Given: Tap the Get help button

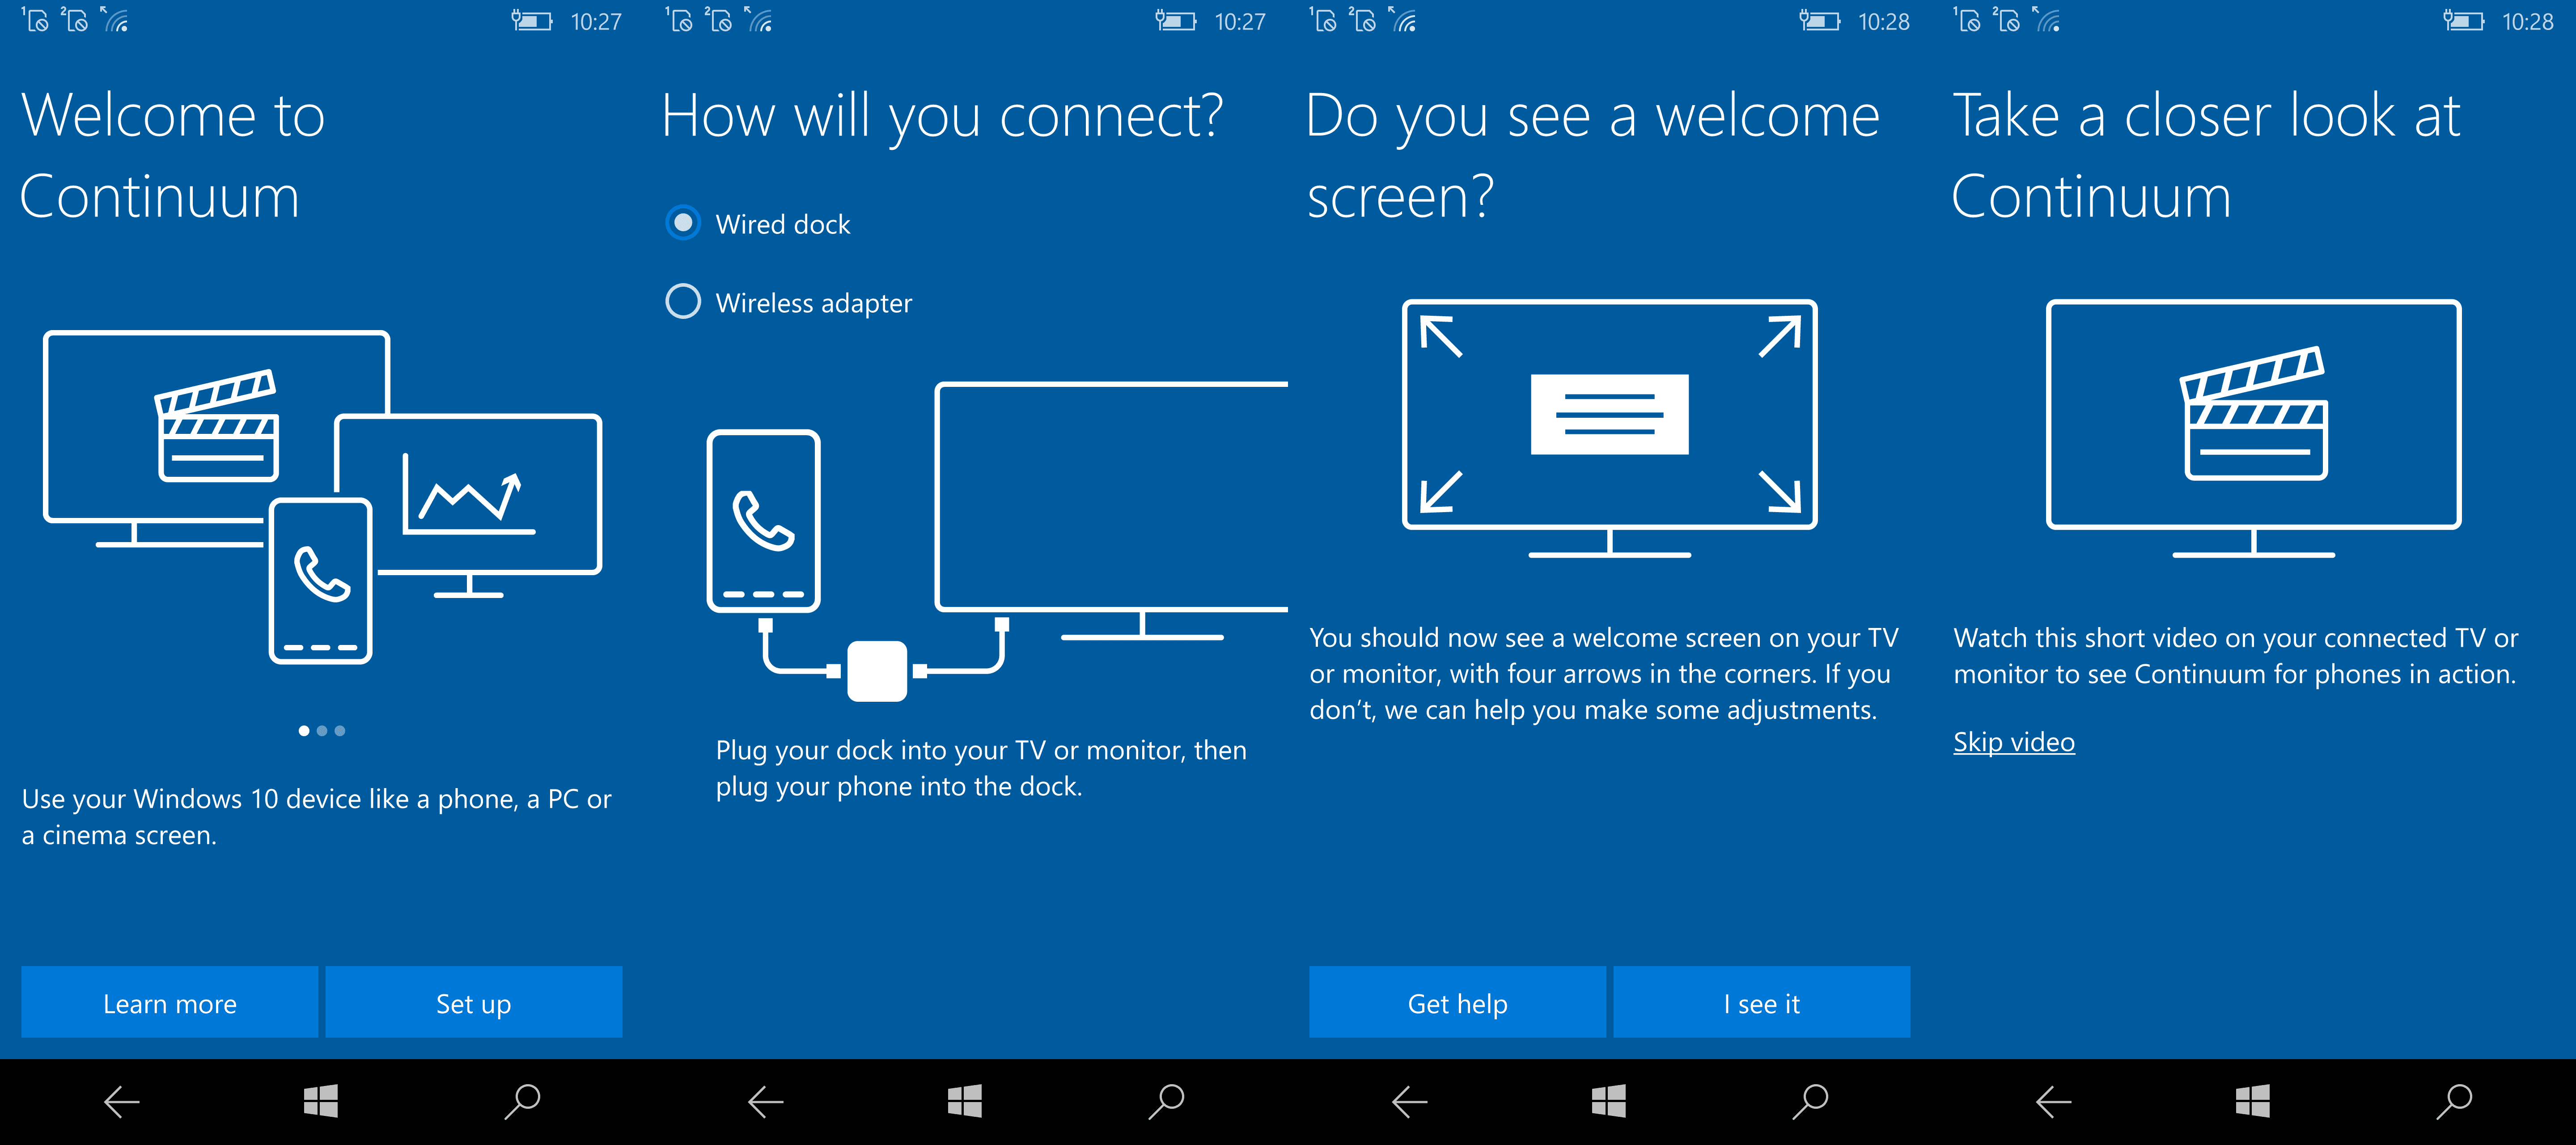Looking at the screenshot, I should coord(1457,1002).
